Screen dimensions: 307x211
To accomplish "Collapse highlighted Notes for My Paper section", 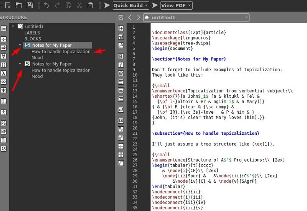I will (x=20, y=45).
